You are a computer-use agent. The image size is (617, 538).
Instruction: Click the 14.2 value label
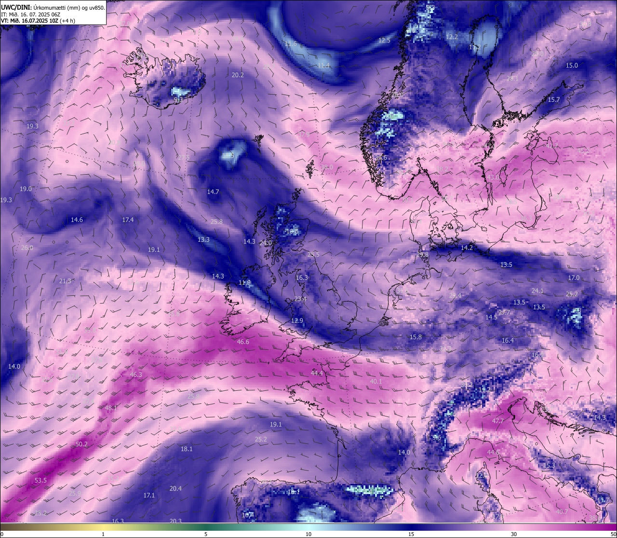tap(467, 247)
